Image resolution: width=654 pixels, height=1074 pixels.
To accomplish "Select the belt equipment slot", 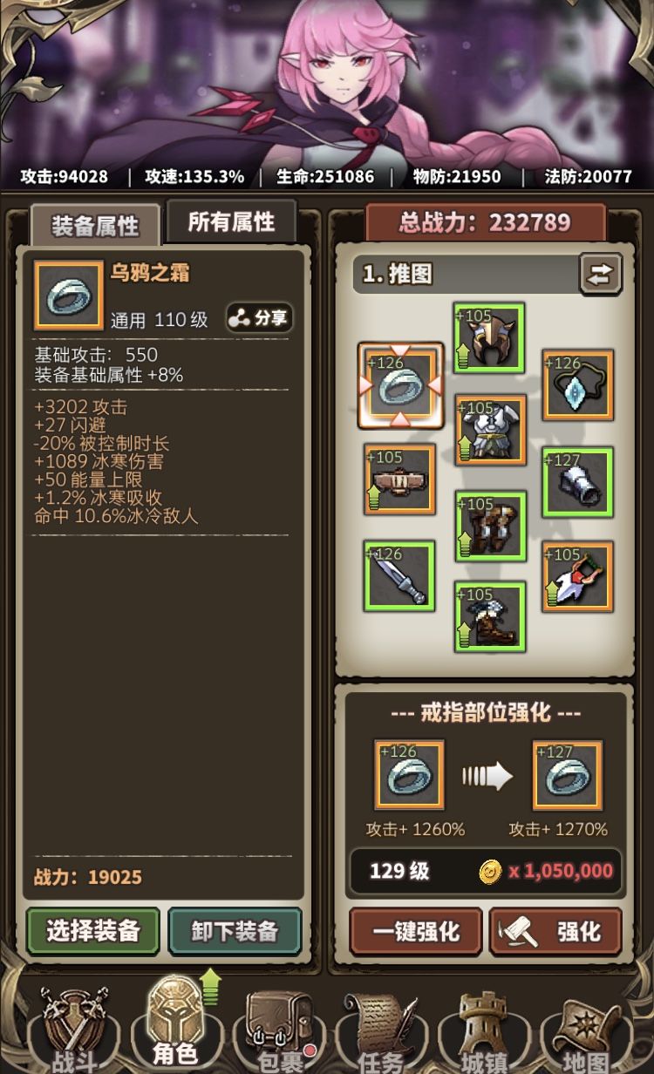I will coord(399,479).
